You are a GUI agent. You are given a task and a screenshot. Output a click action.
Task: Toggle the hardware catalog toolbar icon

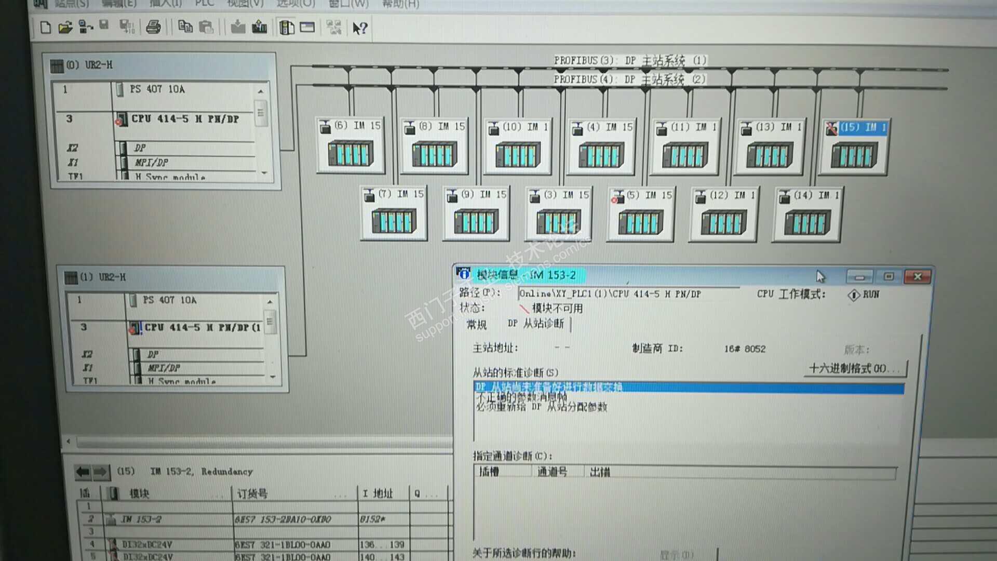coord(287,27)
